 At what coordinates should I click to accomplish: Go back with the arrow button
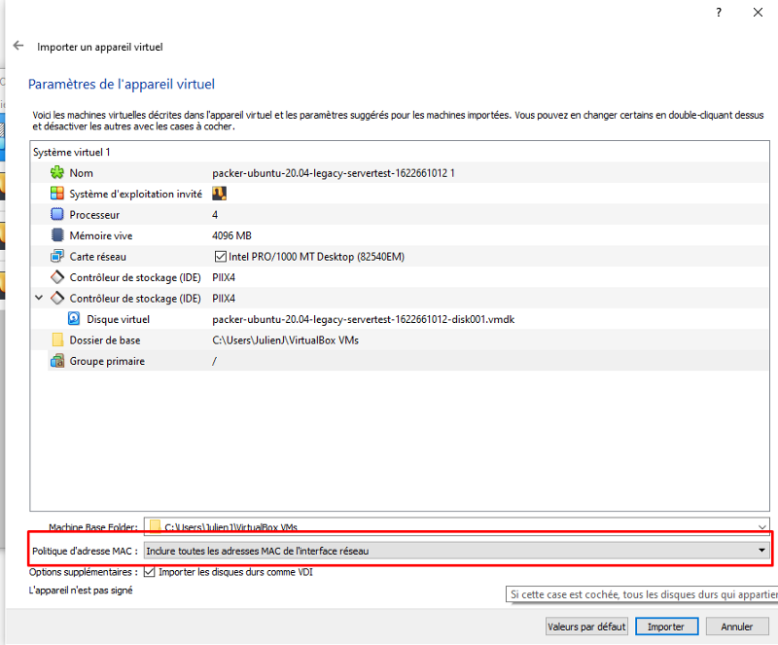click(x=18, y=46)
